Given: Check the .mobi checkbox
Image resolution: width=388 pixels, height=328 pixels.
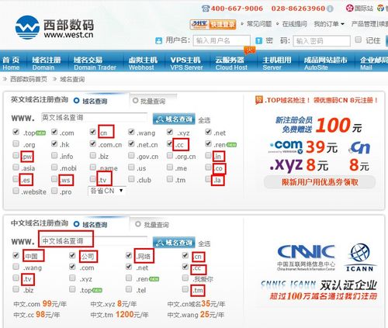Looking at the screenshot, I should (54, 167).
